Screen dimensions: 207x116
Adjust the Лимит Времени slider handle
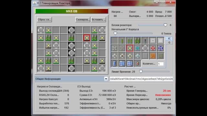141,72
